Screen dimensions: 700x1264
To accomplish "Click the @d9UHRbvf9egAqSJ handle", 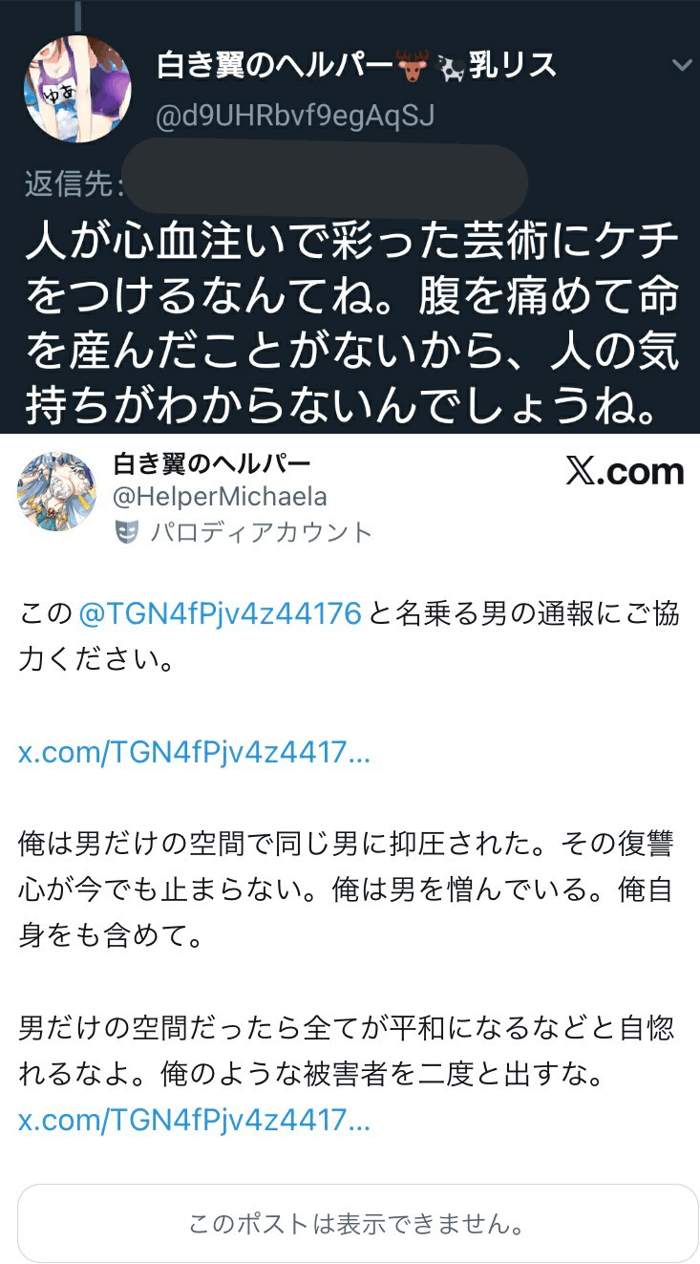I will click(295, 116).
